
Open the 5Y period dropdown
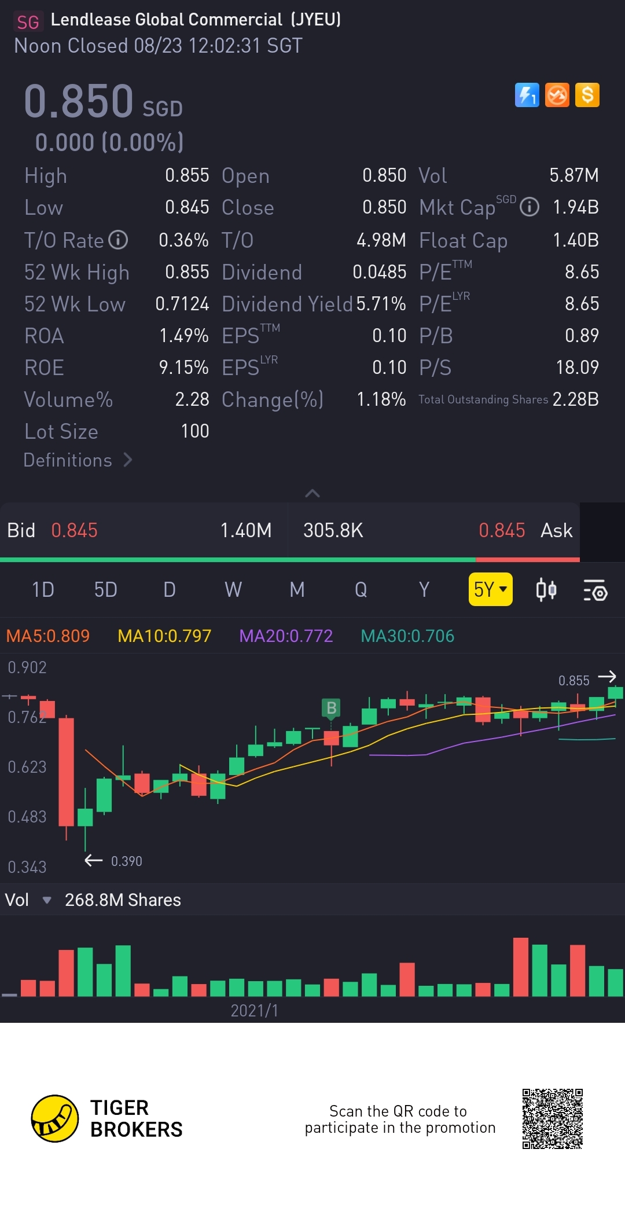(x=490, y=589)
